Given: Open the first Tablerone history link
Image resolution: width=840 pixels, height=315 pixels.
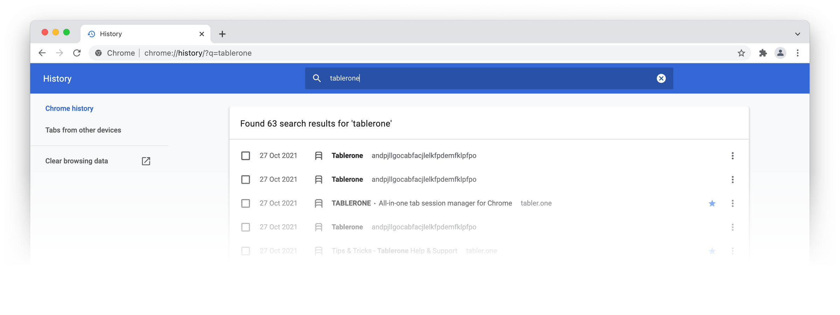Looking at the screenshot, I should [347, 155].
